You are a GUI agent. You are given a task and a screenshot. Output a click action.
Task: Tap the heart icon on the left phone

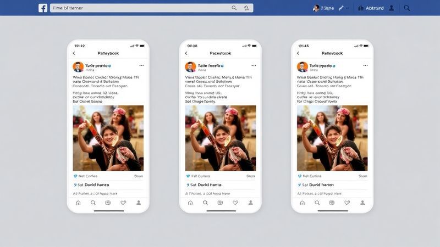coord(123,203)
